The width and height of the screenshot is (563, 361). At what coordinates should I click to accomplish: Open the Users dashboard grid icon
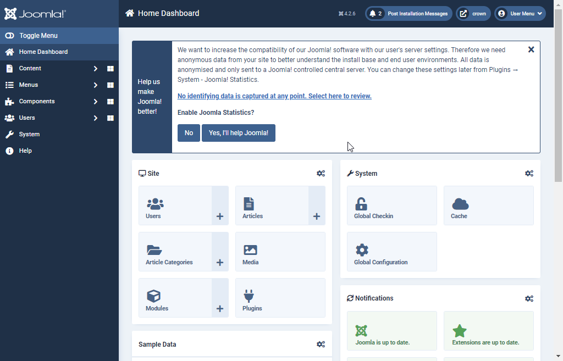111,118
